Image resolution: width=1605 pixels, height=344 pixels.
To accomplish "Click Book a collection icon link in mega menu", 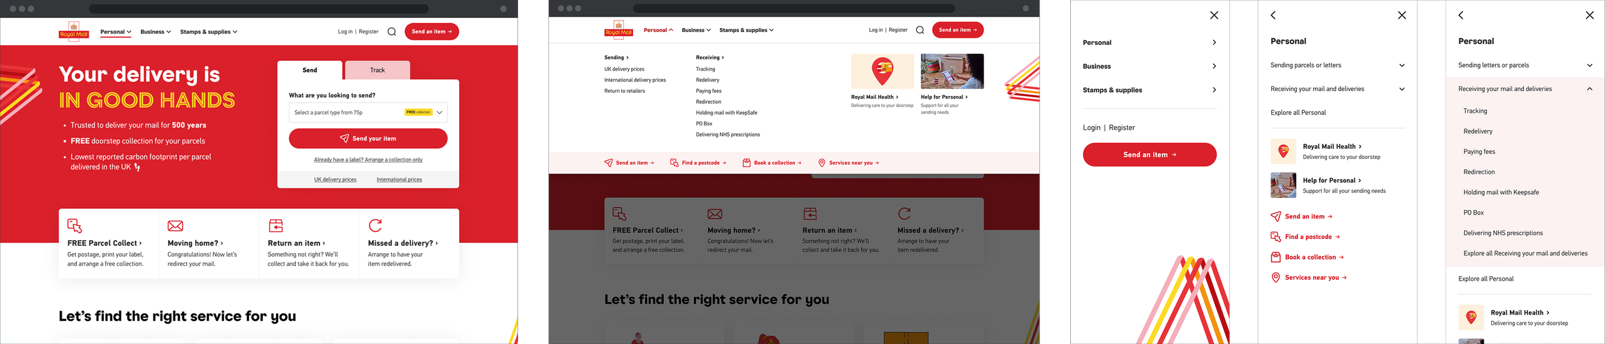I will coord(772,163).
